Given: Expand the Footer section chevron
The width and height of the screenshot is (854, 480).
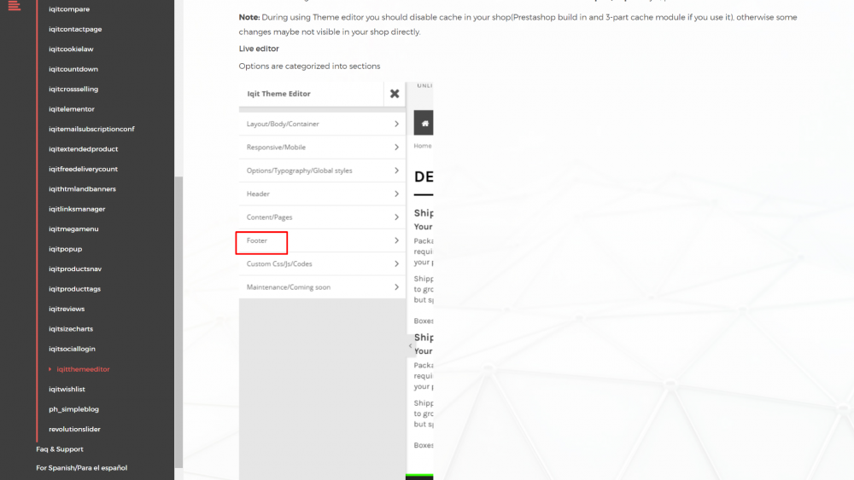Looking at the screenshot, I should pyautogui.click(x=396, y=240).
